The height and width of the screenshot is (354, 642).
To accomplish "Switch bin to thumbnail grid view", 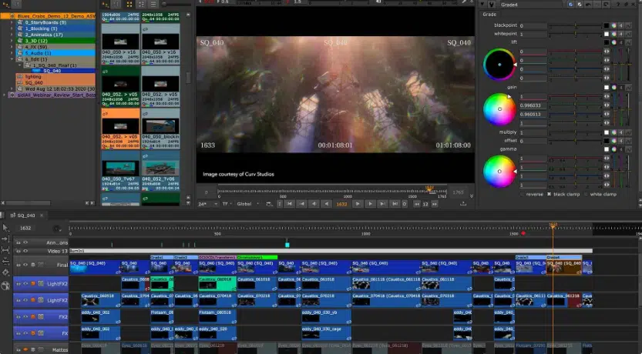I will point(129,4).
